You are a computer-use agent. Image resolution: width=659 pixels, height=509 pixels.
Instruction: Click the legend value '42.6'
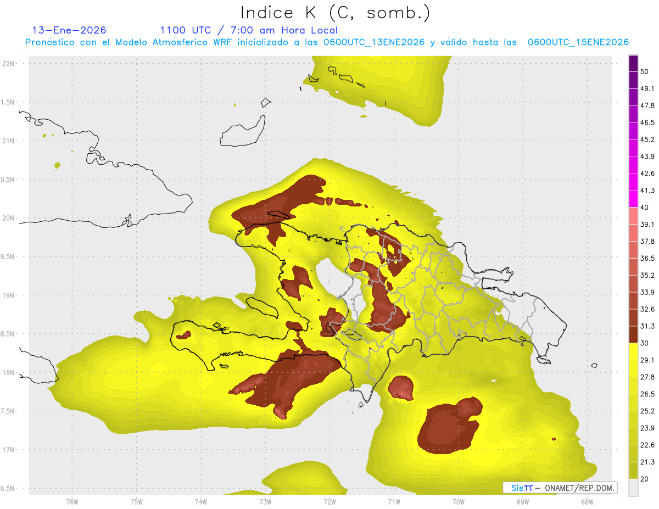pyautogui.click(x=647, y=174)
